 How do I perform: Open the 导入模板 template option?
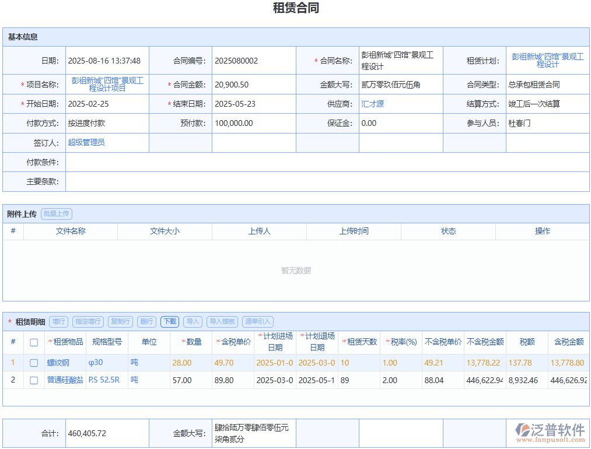tap(222, 321)
